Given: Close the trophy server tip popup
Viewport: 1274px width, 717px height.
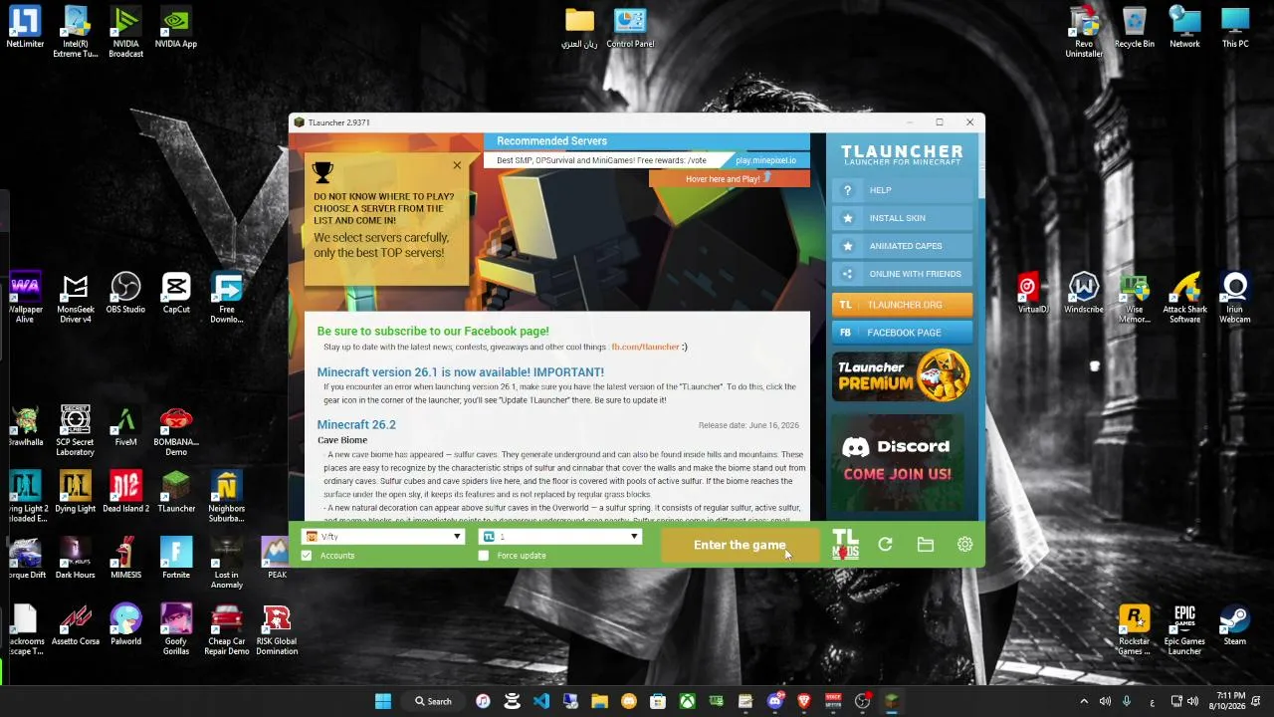Looking at the screenshot, I should pos(457,165).
